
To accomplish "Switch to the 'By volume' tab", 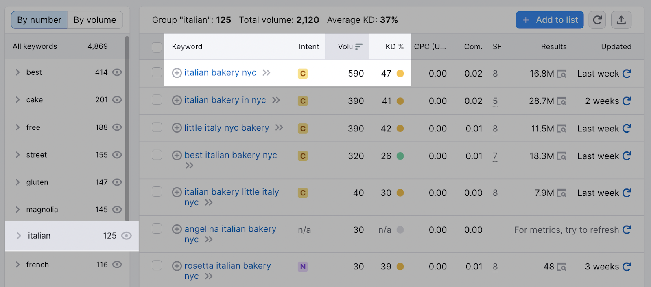I will (95, 20).
